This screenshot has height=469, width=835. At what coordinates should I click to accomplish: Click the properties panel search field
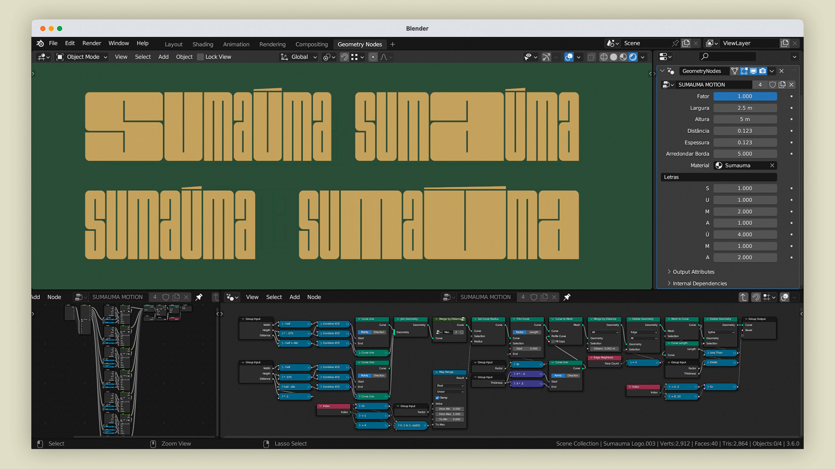pos(727,56)
